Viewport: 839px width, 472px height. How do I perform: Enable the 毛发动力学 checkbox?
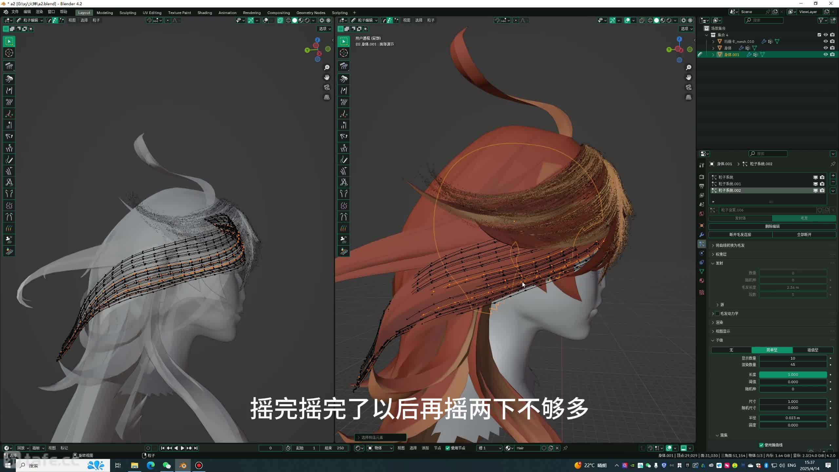717,313
